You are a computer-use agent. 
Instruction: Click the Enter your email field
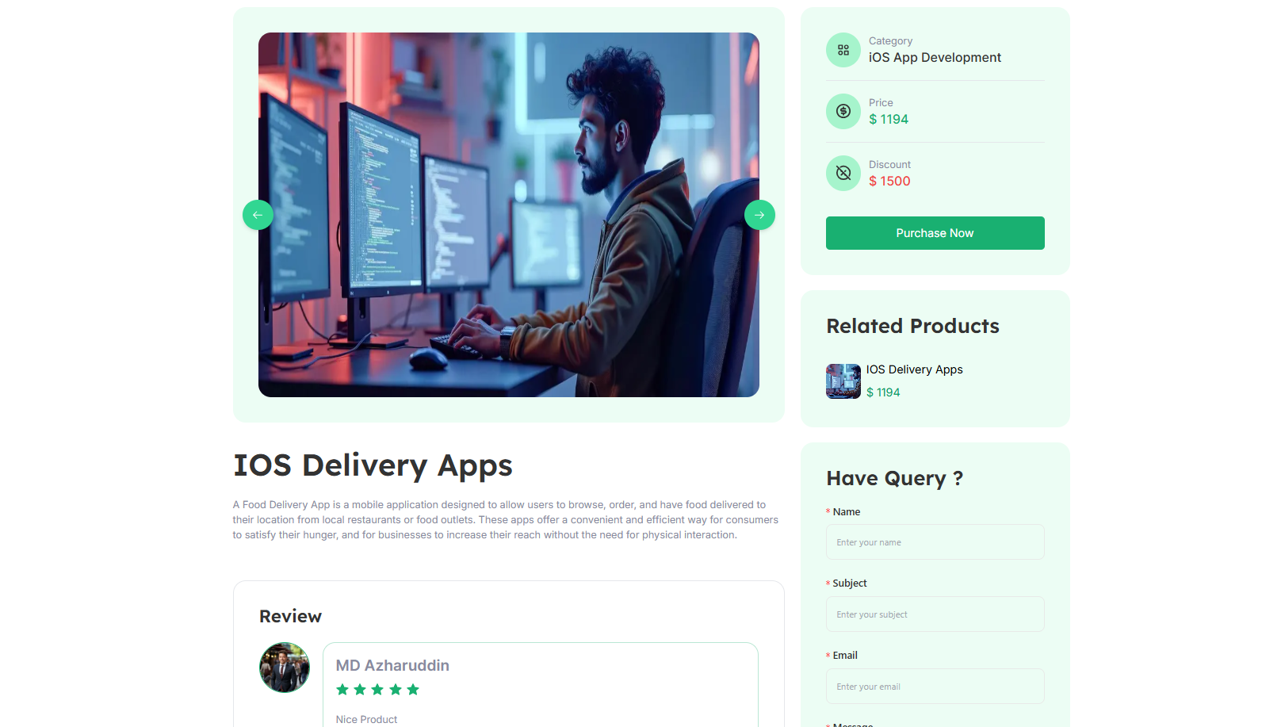935,687
